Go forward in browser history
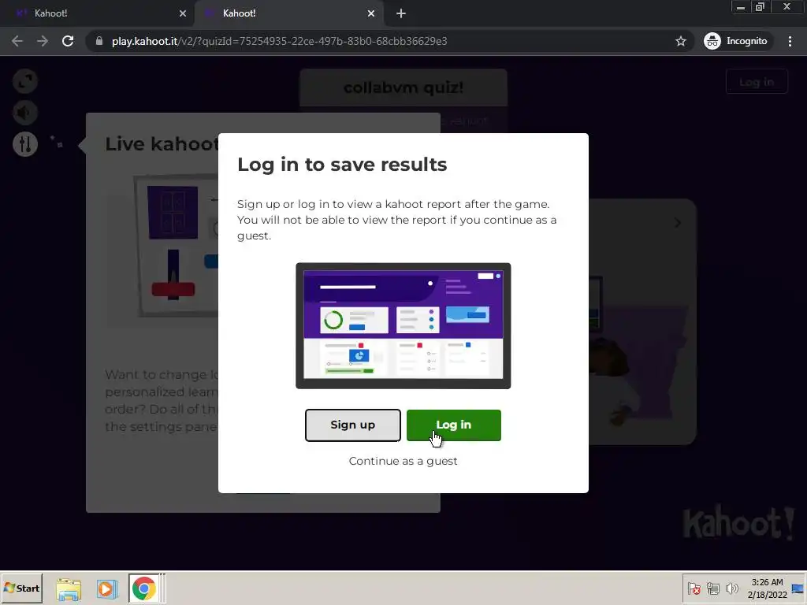The image size is (807, 605). [x=43, y=41]
